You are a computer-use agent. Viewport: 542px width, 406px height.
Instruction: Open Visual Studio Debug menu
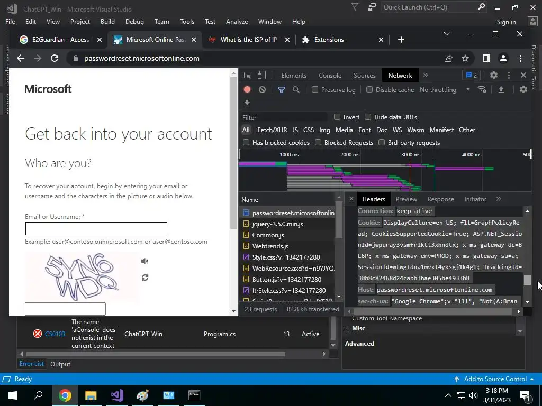click(134, 21)
